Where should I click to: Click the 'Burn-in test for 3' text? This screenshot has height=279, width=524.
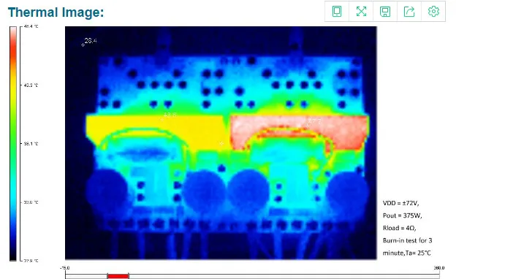pos(407,240)
